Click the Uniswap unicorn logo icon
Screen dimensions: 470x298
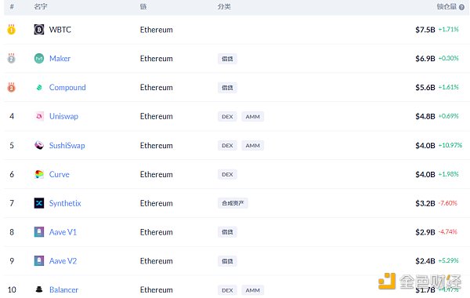pos(39,116)
